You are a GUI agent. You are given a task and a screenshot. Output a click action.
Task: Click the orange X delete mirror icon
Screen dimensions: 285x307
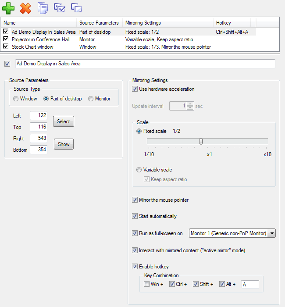click(25, 8)
